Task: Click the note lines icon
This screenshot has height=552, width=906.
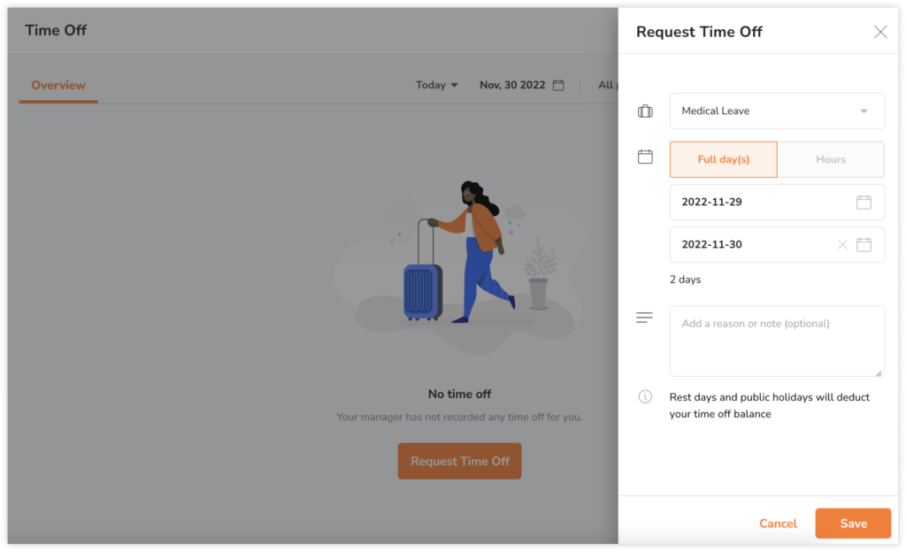Action: pyautogui.click(x=645, y=318)
